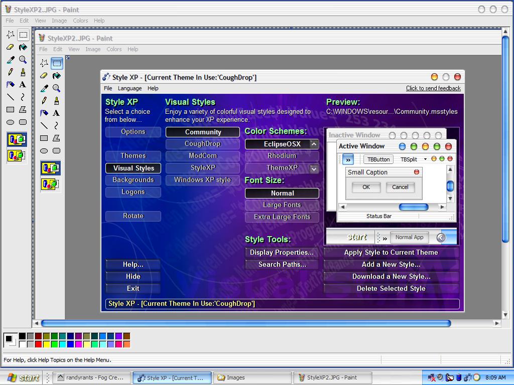Switch to the Images folder on the taskbar
The width and height of the screenshot is (514, 385).
click(252, 377)
